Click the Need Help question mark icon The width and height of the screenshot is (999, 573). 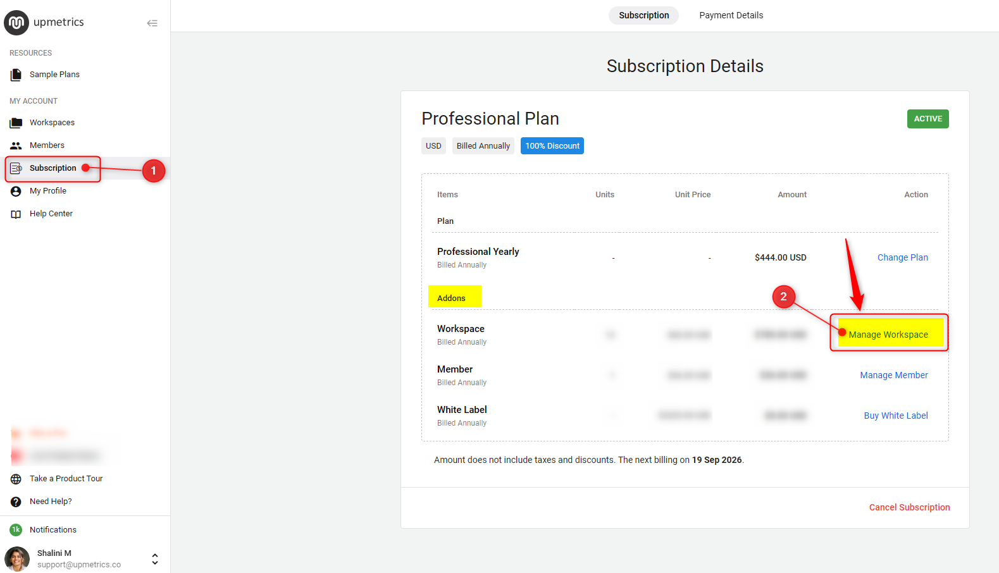16,502
